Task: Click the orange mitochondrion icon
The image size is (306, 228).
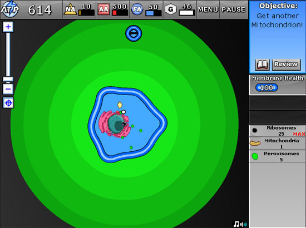Action: tap(255, 143)
